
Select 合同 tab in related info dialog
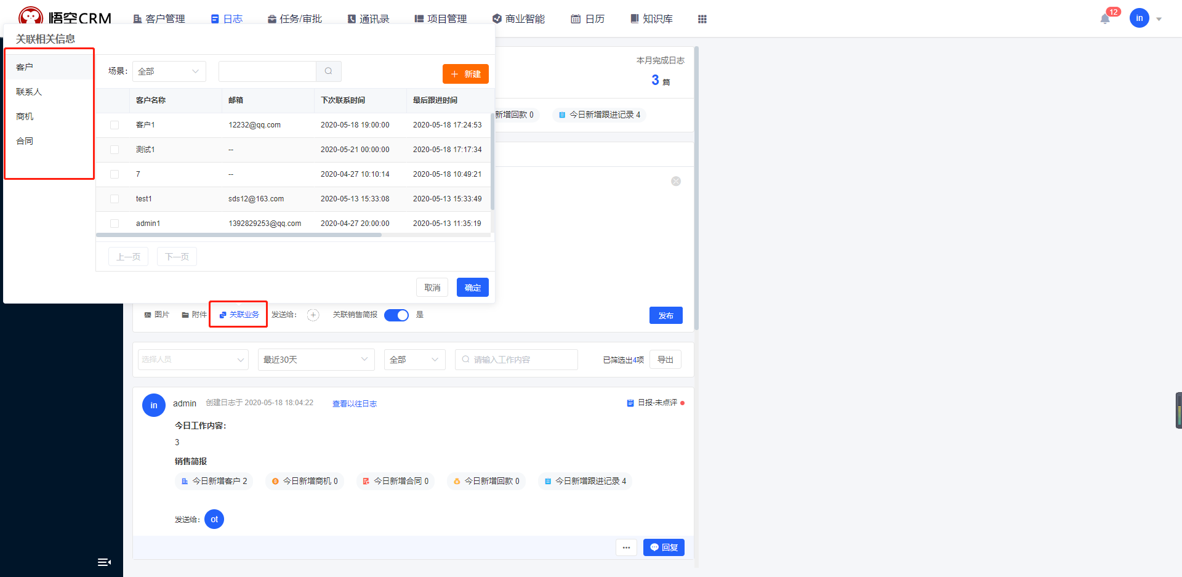[49, 141]
